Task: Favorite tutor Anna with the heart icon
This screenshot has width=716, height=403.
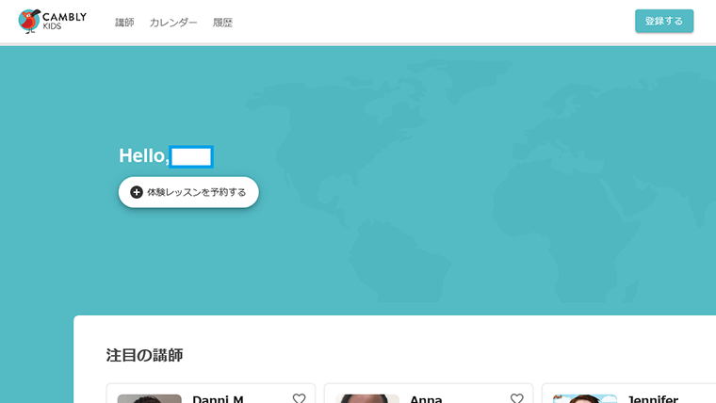Action: click(x=517, y=398)
